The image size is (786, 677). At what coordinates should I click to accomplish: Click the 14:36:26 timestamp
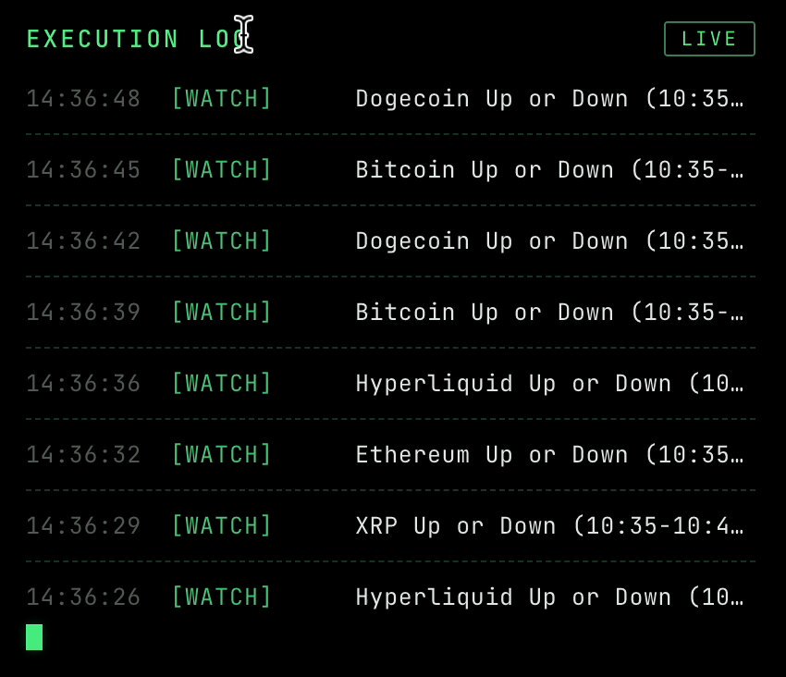[83, 597]
